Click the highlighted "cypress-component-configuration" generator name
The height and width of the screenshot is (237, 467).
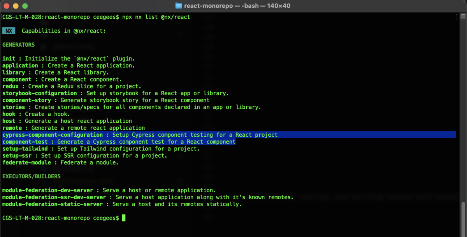(53, 135)
